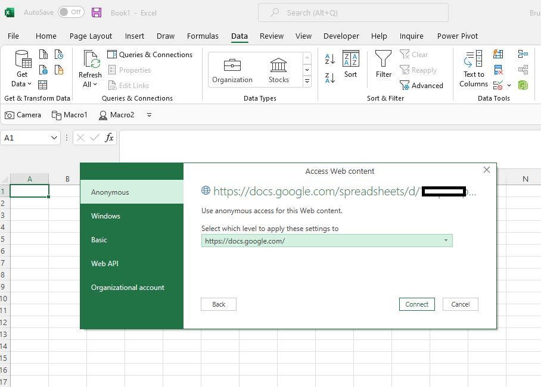Image resolution: width=541 pixels, height=387 pixels.
Task: Click the Camera quick access button
Action: (23, 115)
